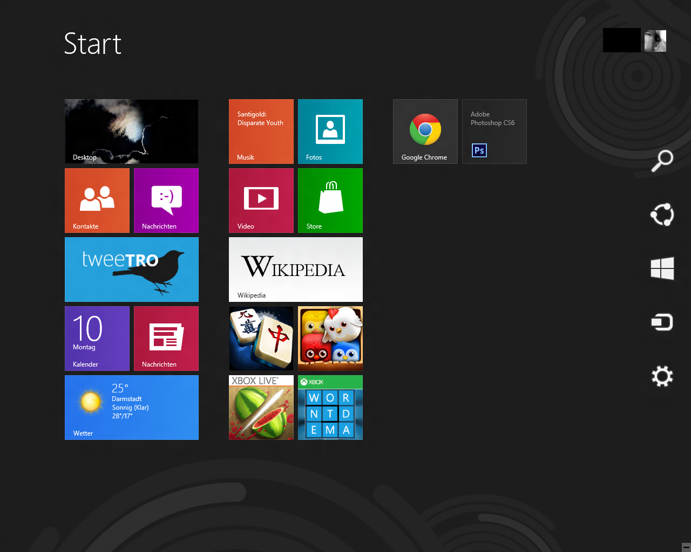691x552 pixels.
Task: Launch the Google Chrome tile
Action: click(x=425, y=132)
